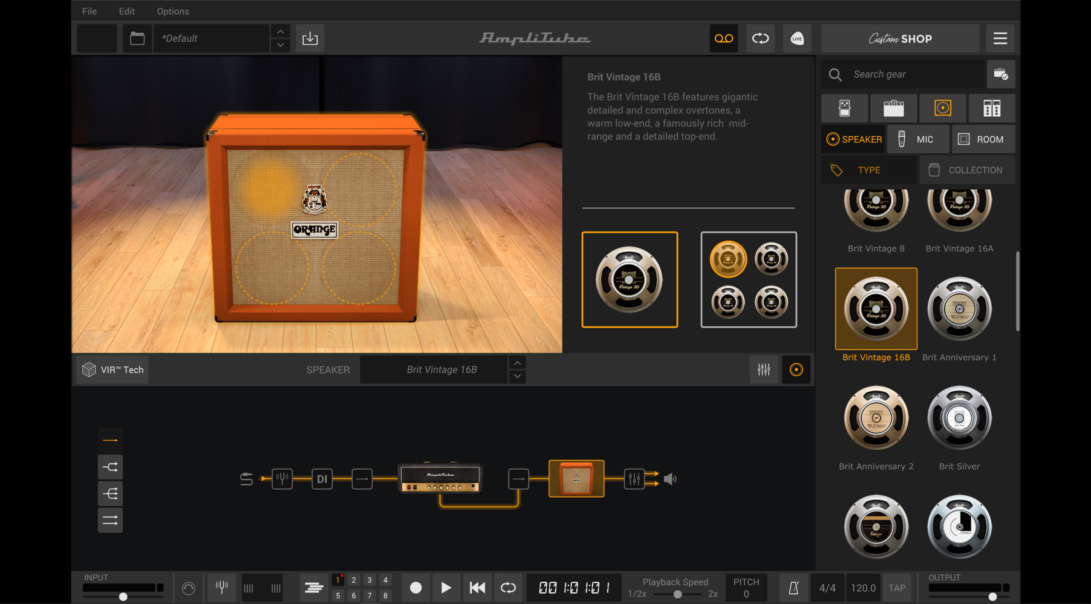Step to previous speaker model
The image size is (1091, 604).
[x=517, y=363]
